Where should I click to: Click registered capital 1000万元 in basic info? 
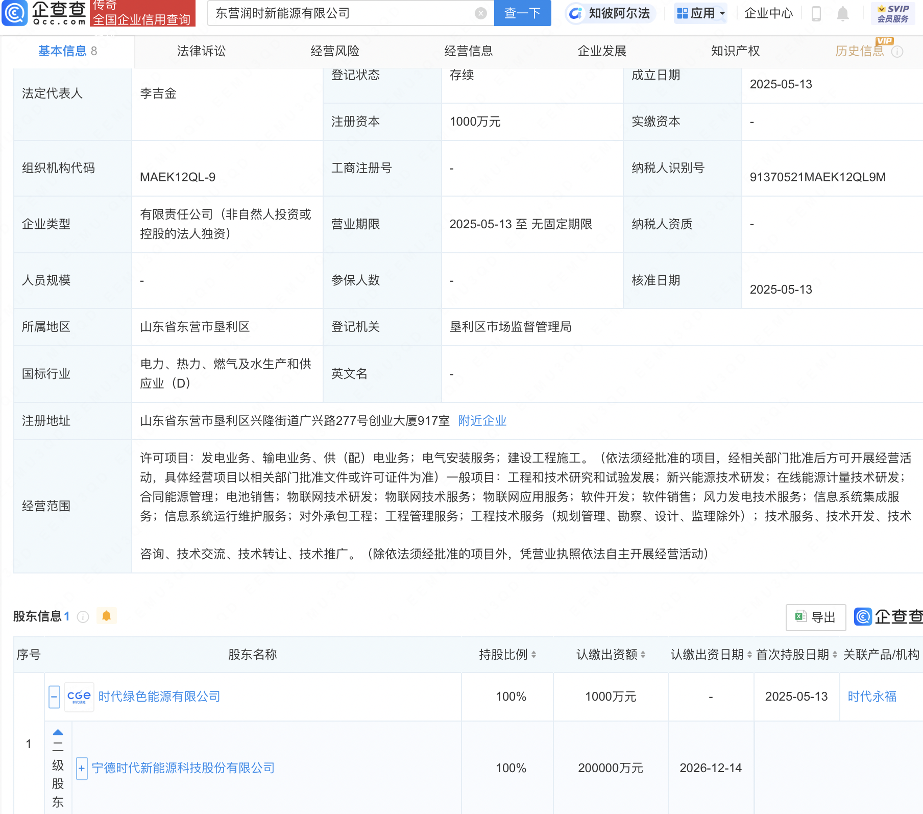pyautogui.click(x=475, y=122)
